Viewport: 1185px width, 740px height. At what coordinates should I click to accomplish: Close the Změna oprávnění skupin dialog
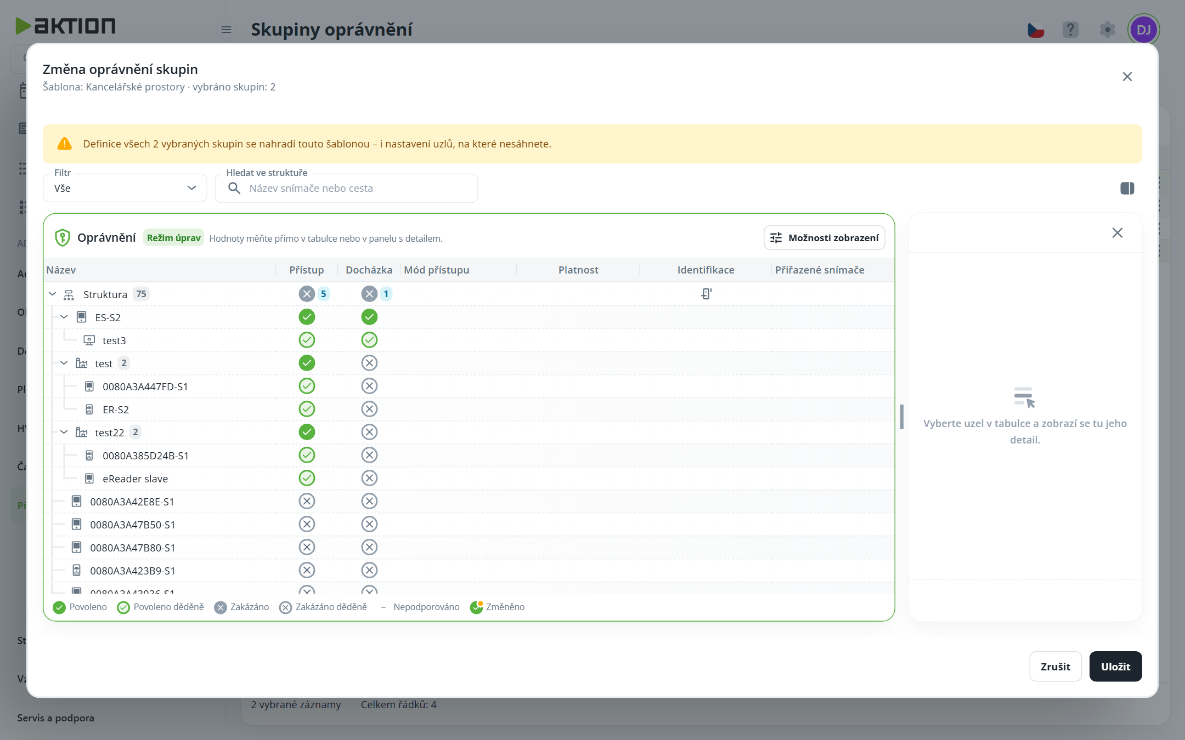click(x=1127, y=77)
